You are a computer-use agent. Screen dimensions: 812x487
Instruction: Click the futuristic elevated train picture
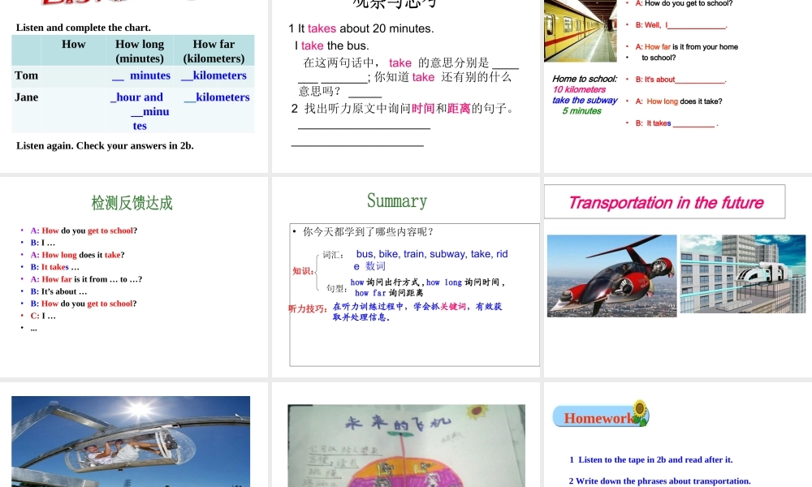click(743, 274)
